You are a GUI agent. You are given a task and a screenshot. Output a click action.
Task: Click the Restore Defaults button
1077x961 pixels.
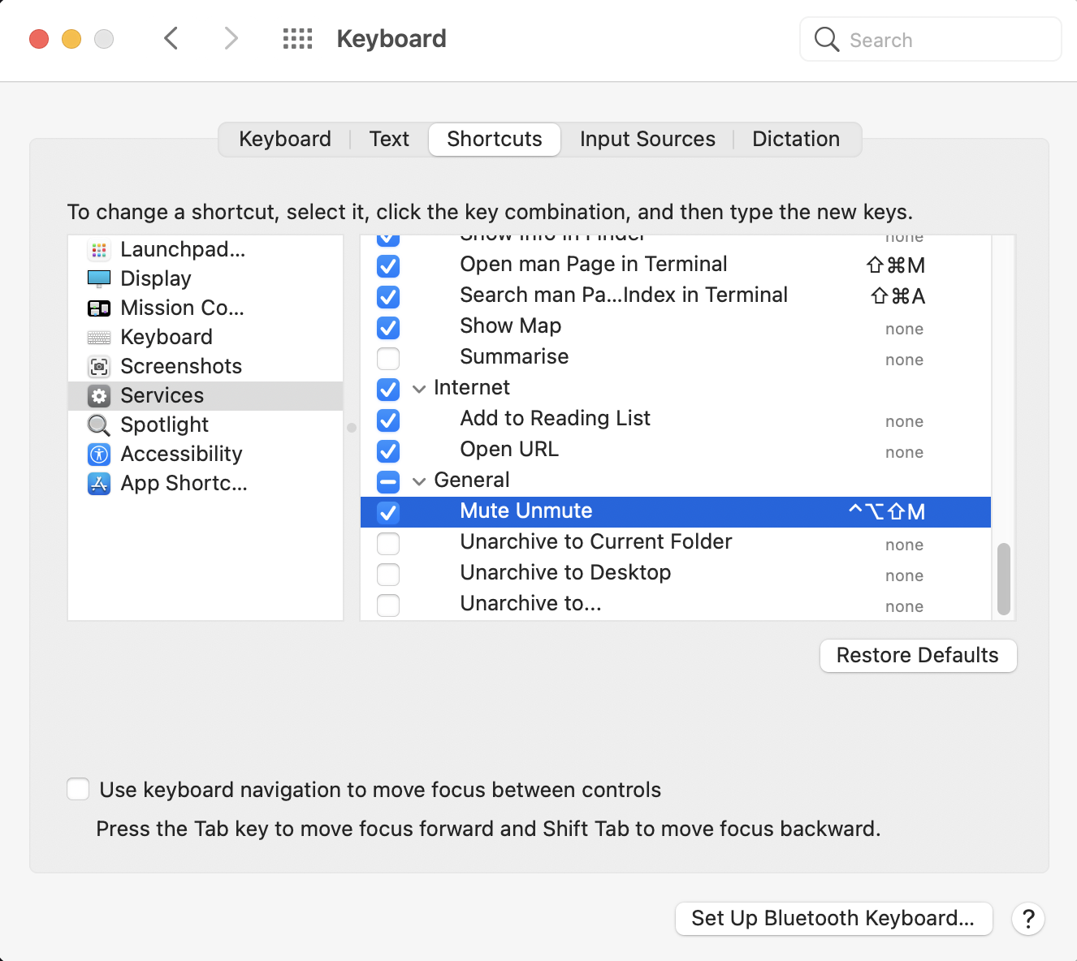click(918, 655)
